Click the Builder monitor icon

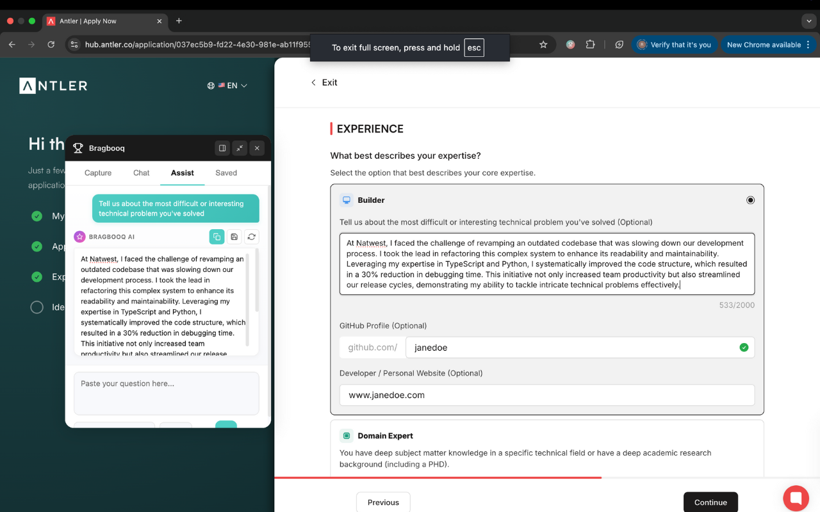coord(347,200)
